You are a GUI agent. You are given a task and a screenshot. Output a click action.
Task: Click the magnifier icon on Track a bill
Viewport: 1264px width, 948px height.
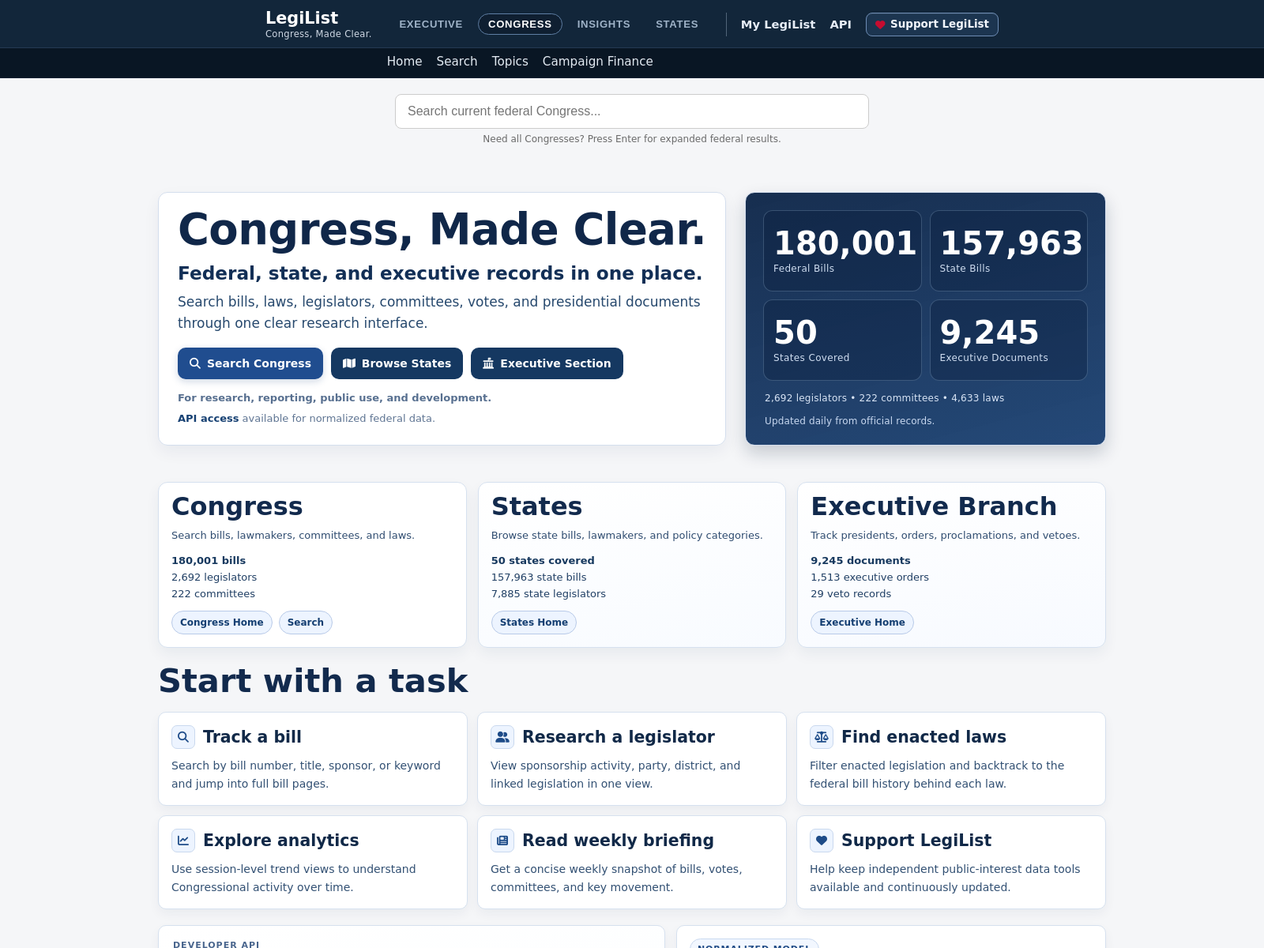click(183, 737)
